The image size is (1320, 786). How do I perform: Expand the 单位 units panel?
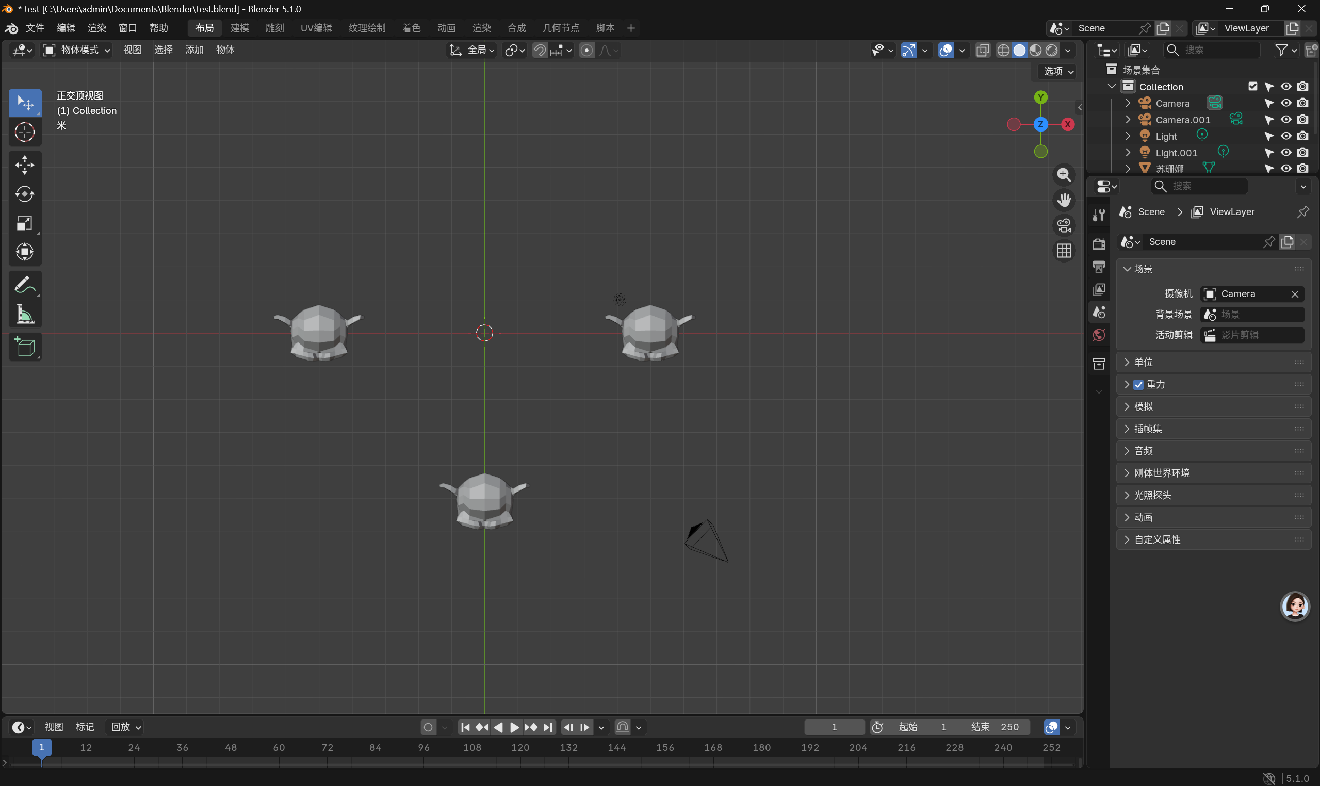(1143, 362)
